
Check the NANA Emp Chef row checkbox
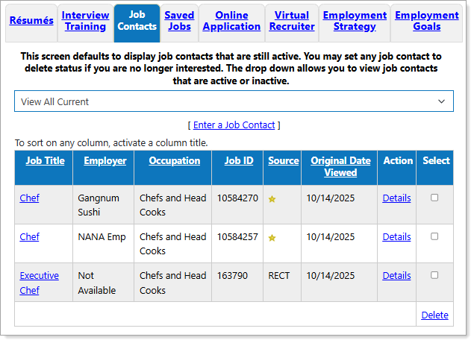coord(434,236)
